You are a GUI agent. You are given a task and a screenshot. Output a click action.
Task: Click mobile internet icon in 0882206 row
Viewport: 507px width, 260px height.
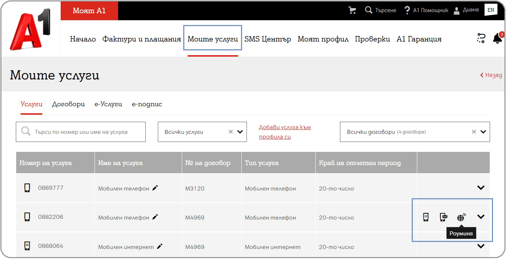coord(426,217)
